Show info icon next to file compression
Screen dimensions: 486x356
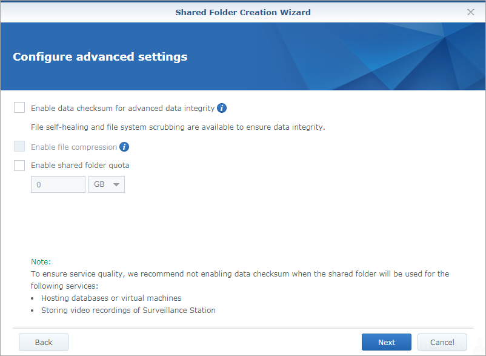[124, 147]
